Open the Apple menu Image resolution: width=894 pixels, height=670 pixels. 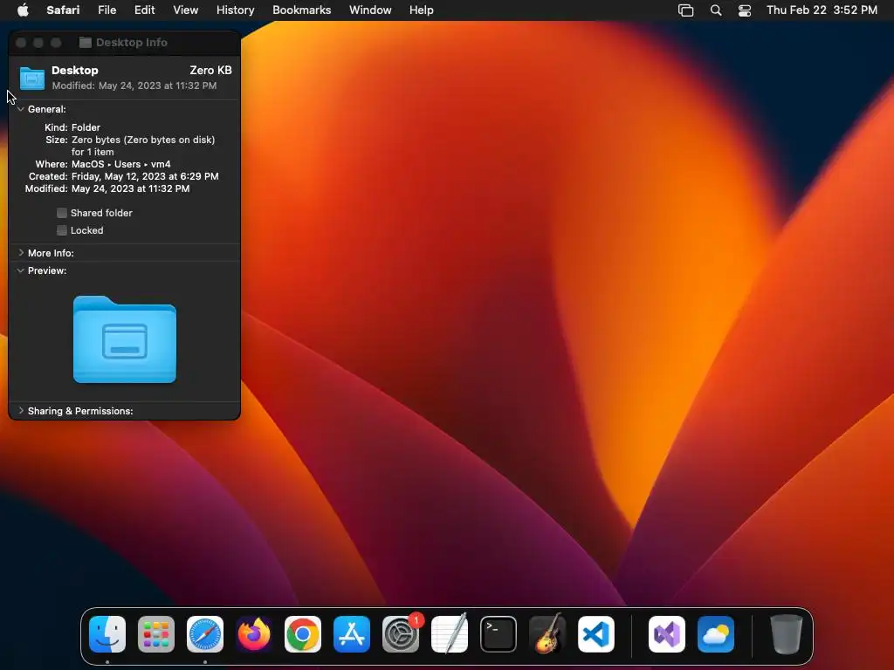pos(23,10)
